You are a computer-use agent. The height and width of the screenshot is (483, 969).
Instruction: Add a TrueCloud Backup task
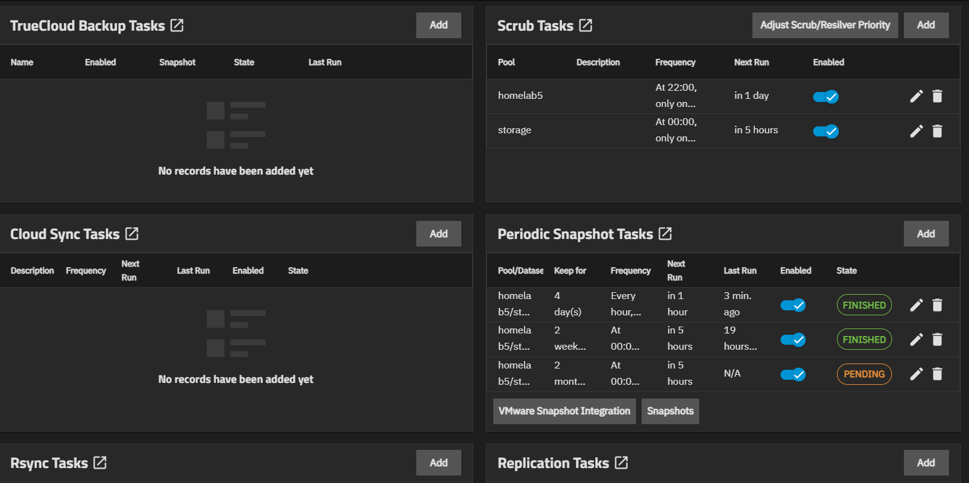pyautogui.click(x=439, y=25)
